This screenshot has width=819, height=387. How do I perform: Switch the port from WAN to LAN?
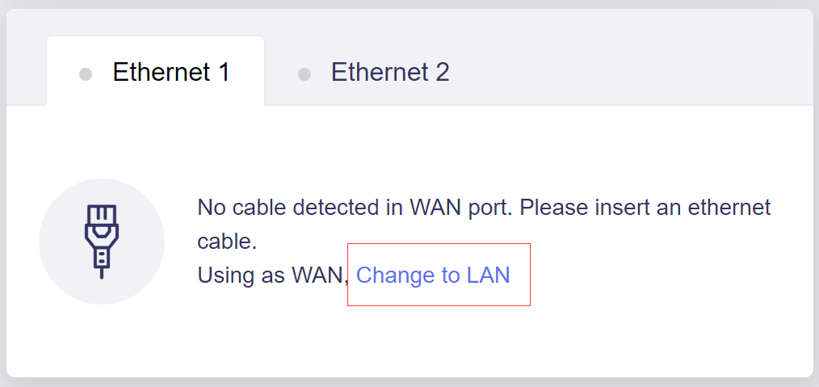pyautogui.click(x=433, y=276)
